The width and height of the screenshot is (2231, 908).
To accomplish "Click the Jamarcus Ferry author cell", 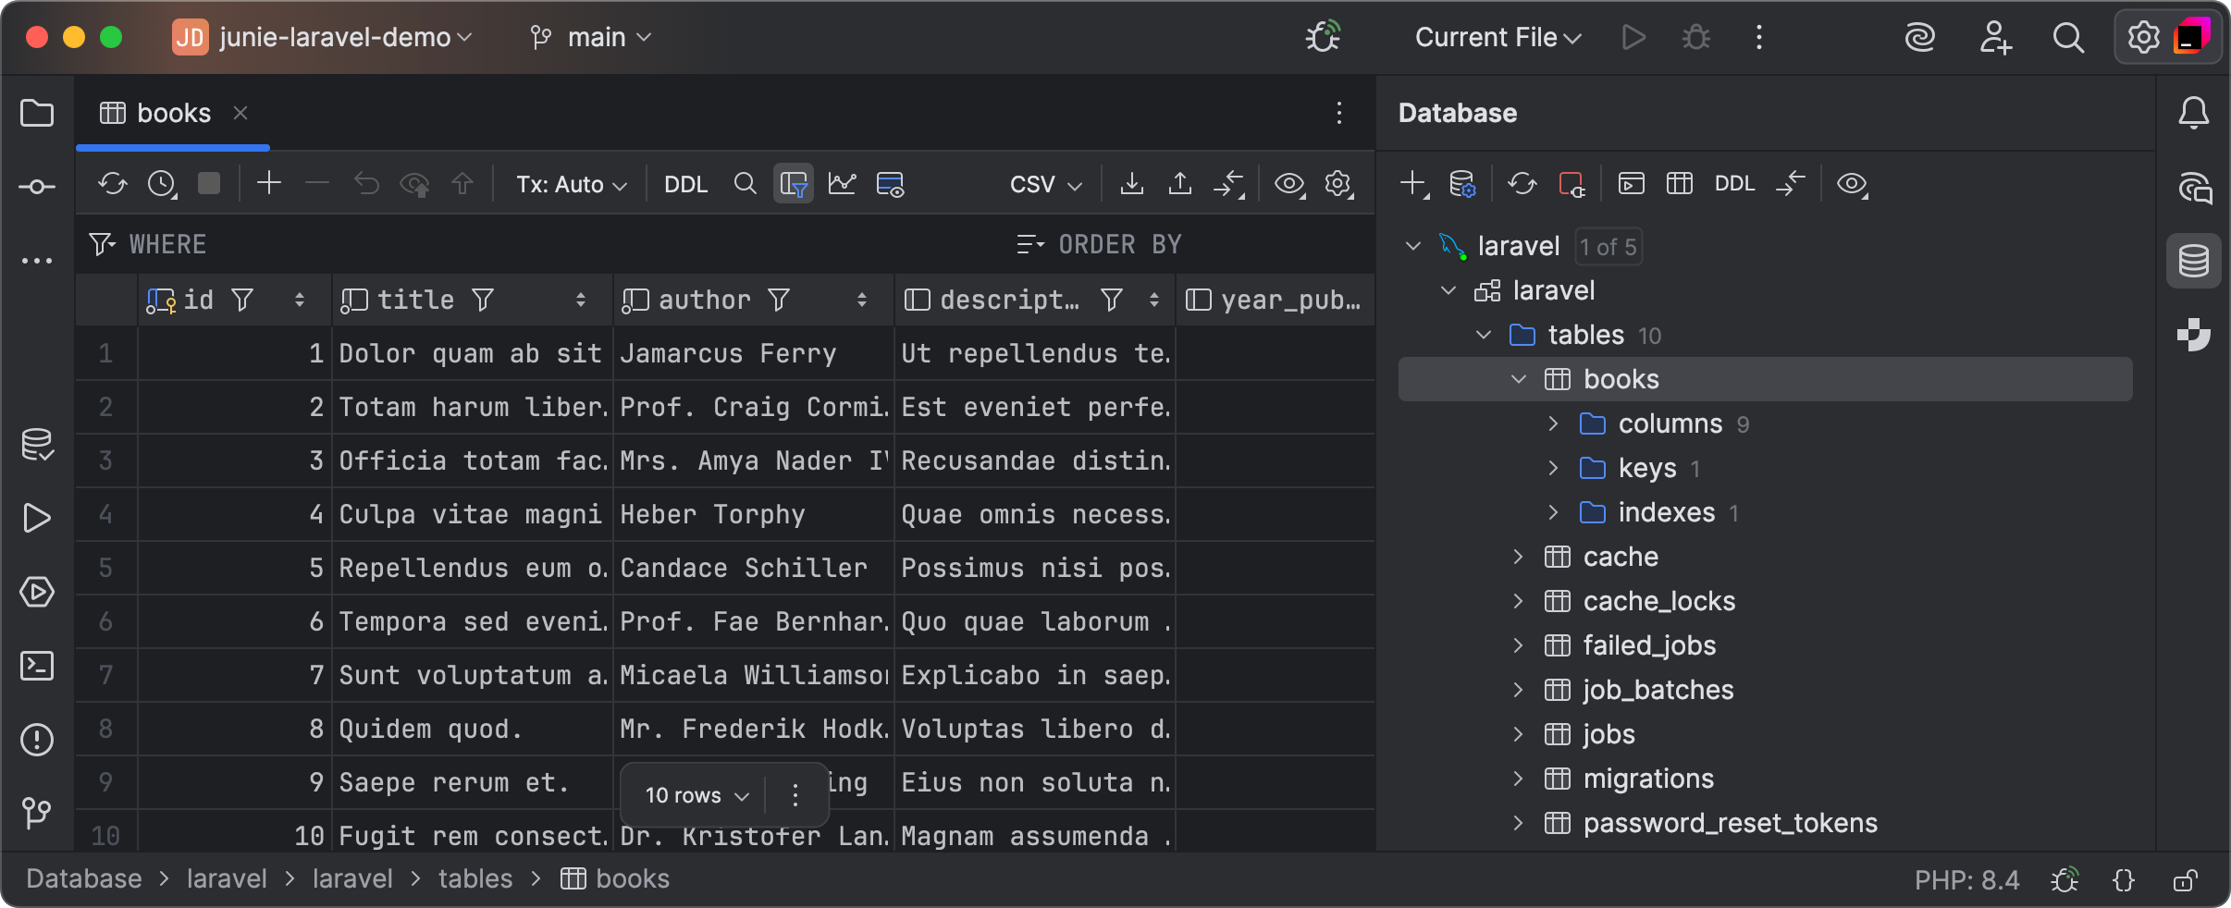I will (x=753, y=353).
